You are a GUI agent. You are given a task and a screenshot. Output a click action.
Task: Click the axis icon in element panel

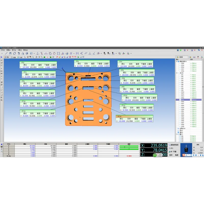[202, 57]
